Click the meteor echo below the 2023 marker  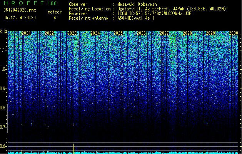tap(74, 125)
